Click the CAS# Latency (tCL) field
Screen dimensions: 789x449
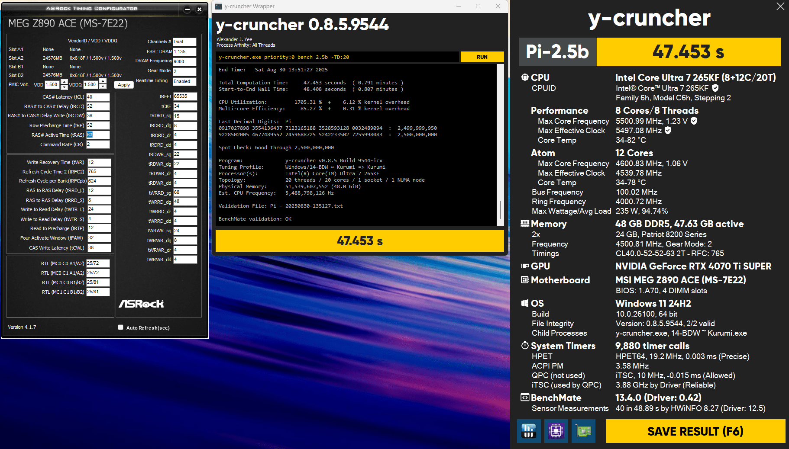point(98,97)
